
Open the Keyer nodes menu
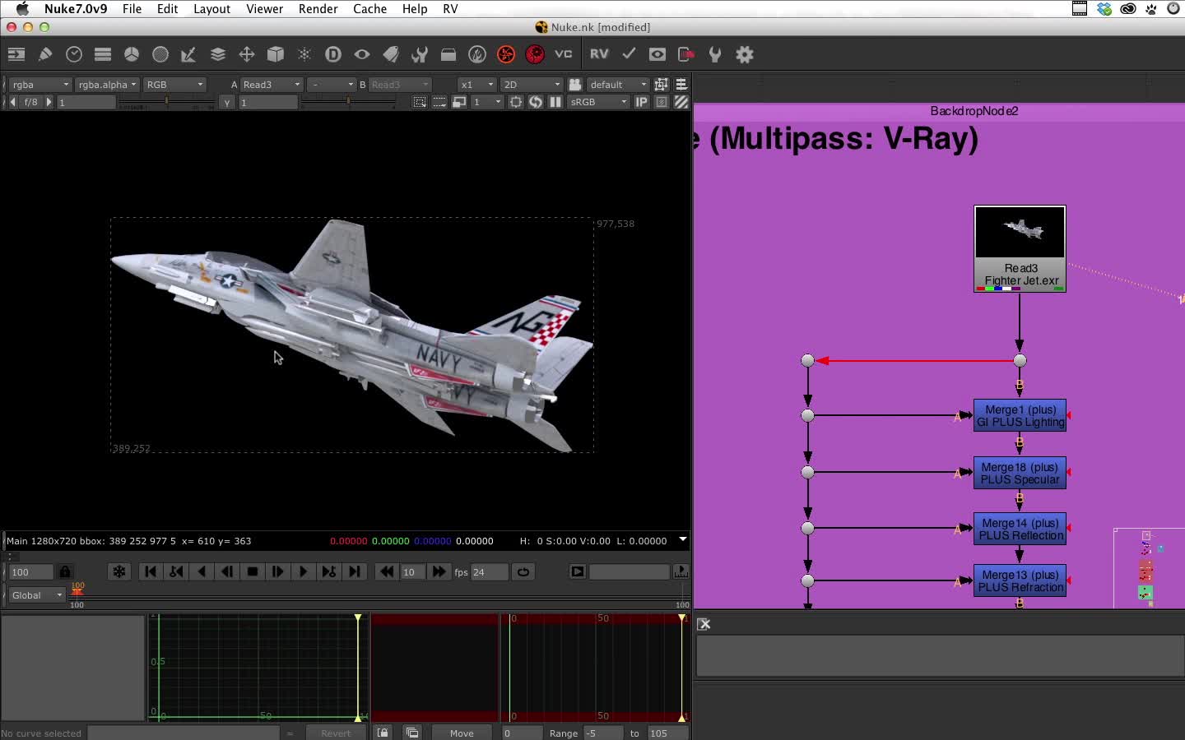[188, 54]
